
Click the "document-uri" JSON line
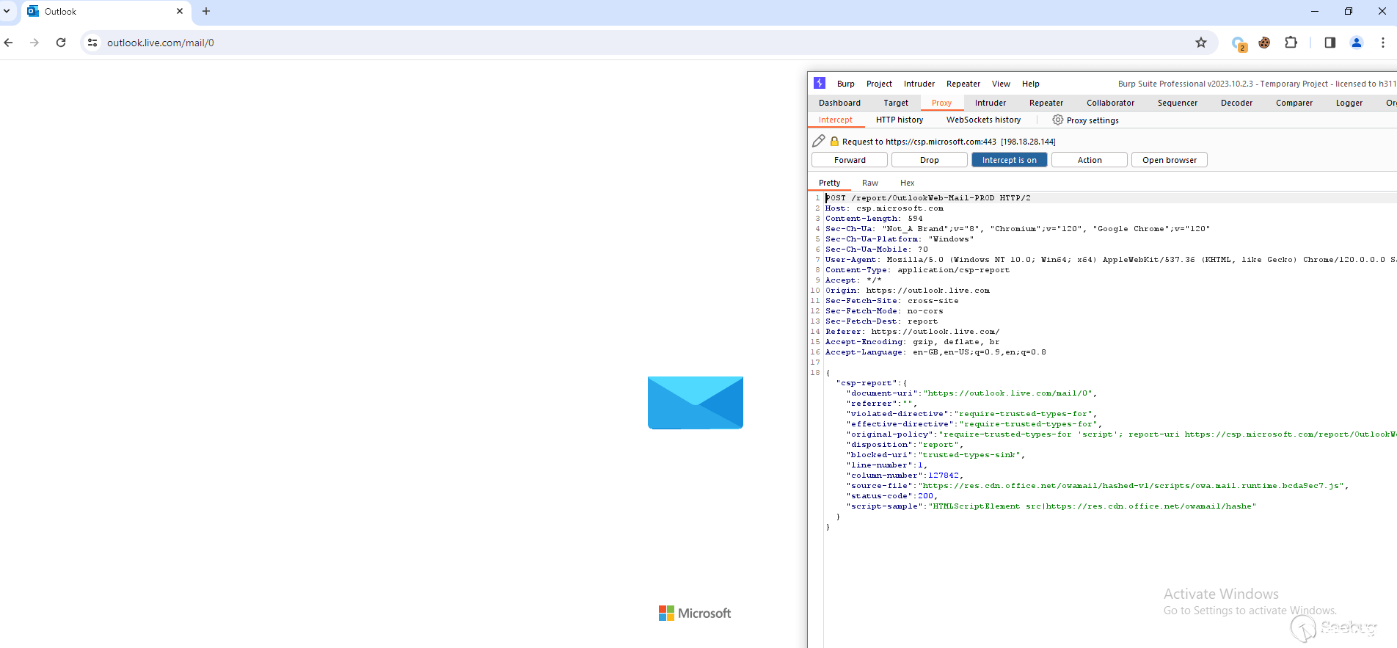972,393
